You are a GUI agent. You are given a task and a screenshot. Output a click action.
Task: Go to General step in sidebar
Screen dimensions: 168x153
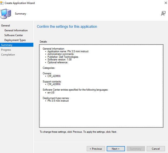(x=5, y=25)
